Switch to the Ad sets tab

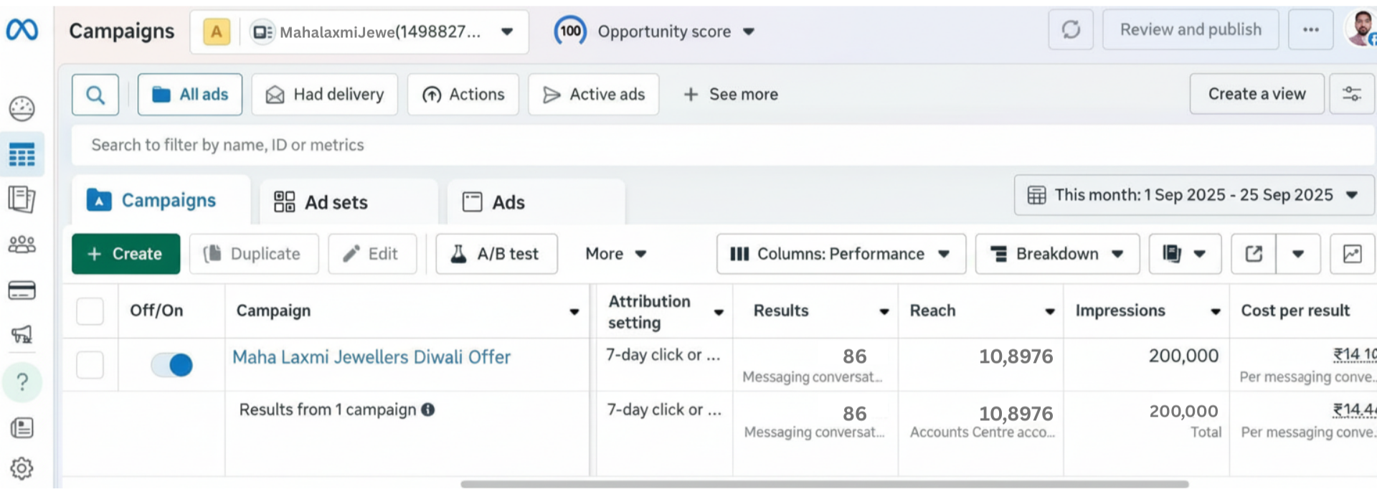point(336,202)
